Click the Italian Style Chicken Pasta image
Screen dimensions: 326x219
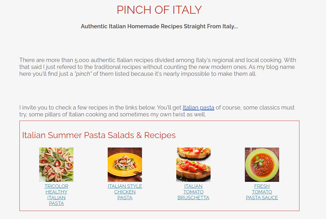click(x=125, y=164)
